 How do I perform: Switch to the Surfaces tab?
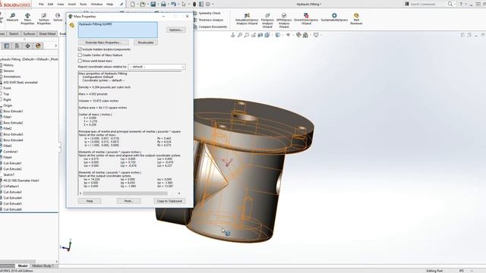[x=29, y=33]
